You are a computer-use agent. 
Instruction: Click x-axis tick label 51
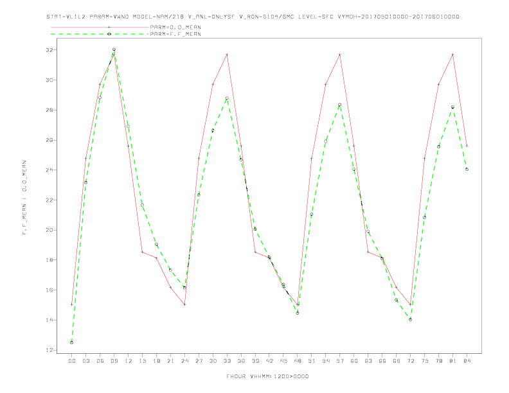(x=312, y=361)
